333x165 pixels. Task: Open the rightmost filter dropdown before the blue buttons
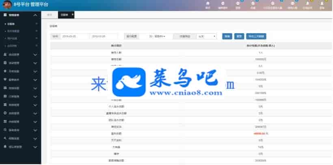[207, 36]
